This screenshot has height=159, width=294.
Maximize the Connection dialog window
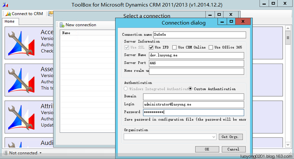coord(231,22)
